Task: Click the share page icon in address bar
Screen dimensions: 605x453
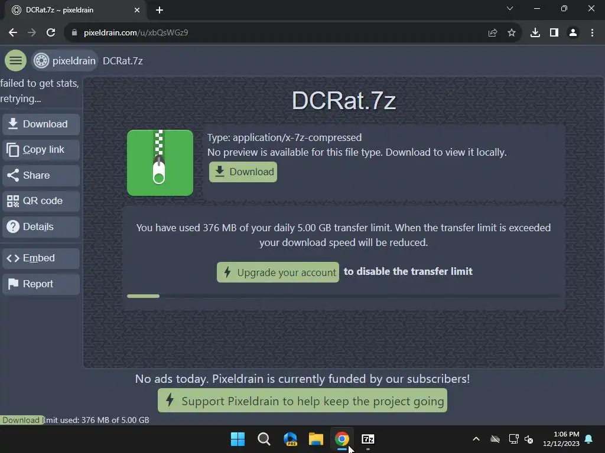Action: 492,33
